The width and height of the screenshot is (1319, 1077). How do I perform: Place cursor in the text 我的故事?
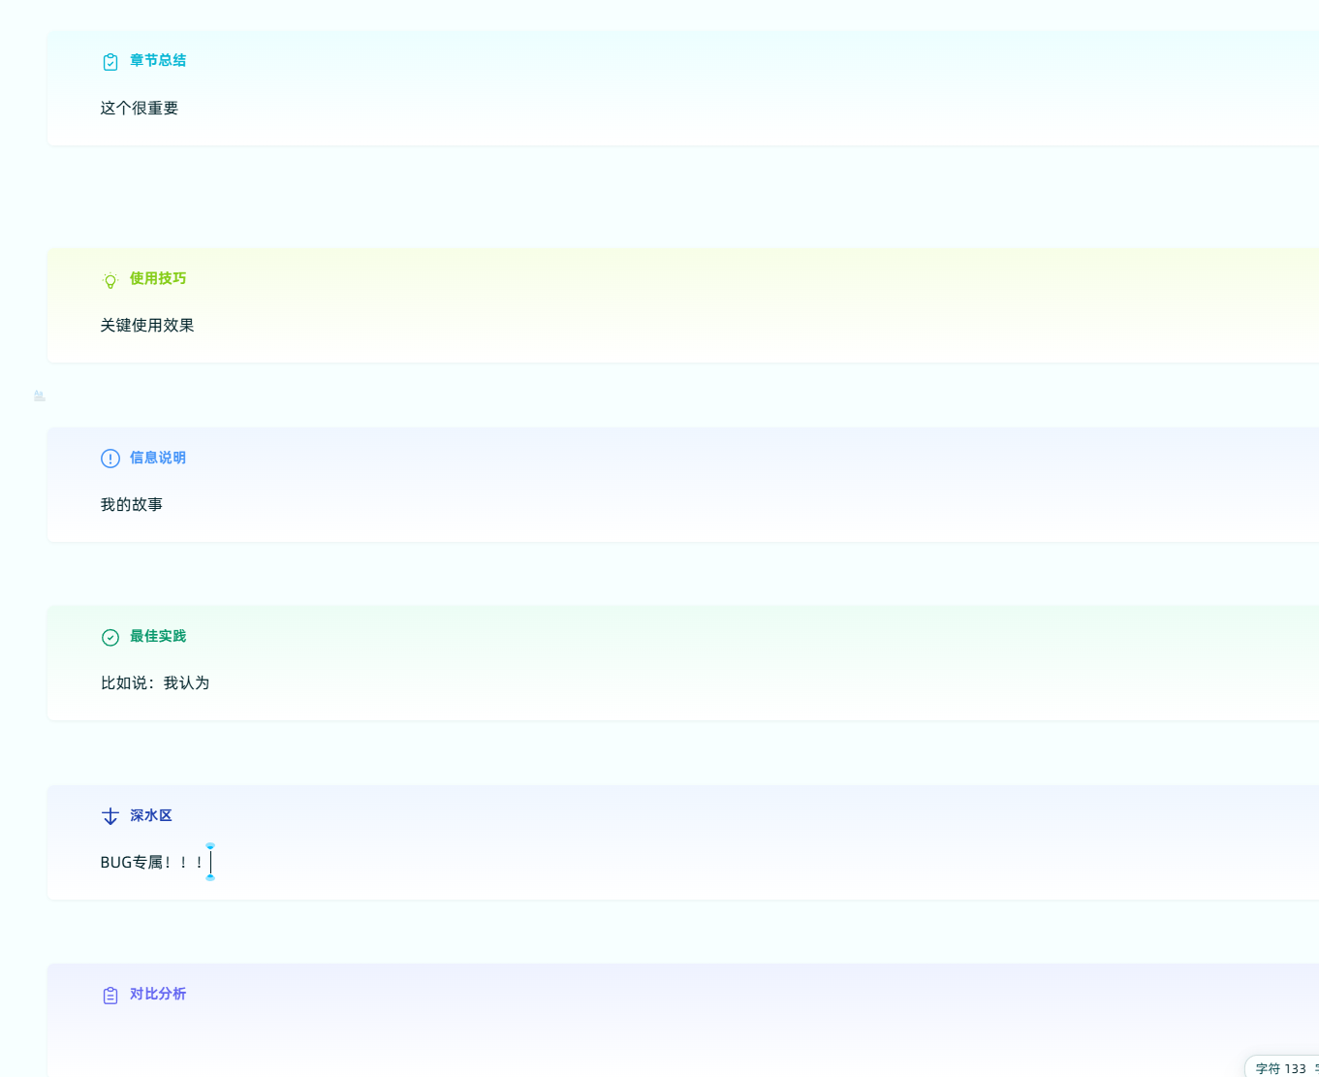pyautogui.click(x=132, y=504)
